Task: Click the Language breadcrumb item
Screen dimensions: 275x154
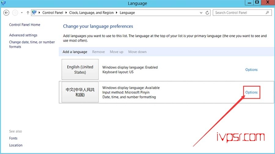Action: (x=127, y=13)
